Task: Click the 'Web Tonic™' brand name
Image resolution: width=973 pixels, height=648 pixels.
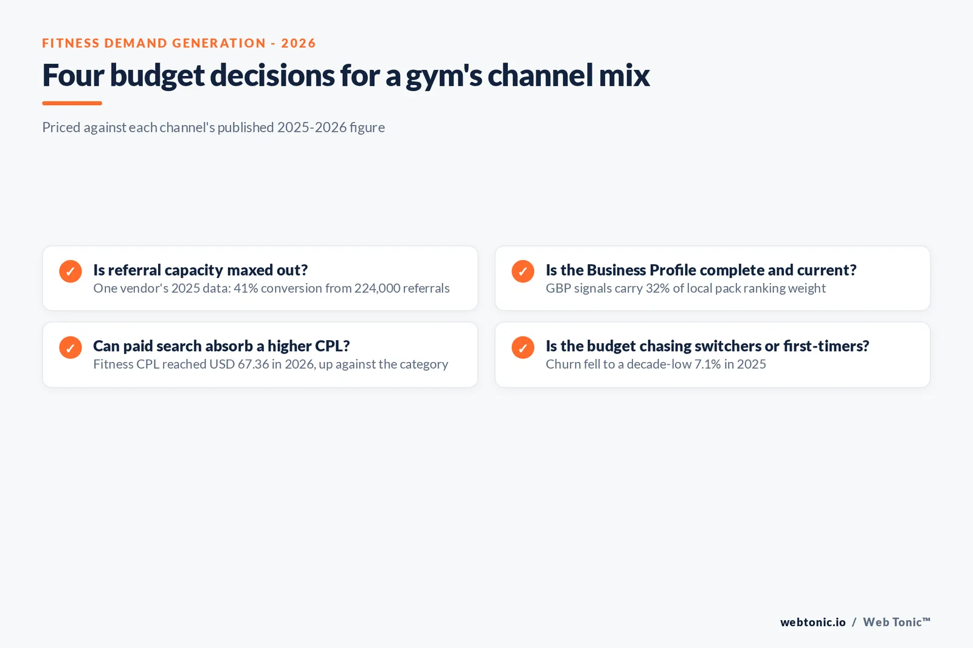Action: [x=896, y=622]
